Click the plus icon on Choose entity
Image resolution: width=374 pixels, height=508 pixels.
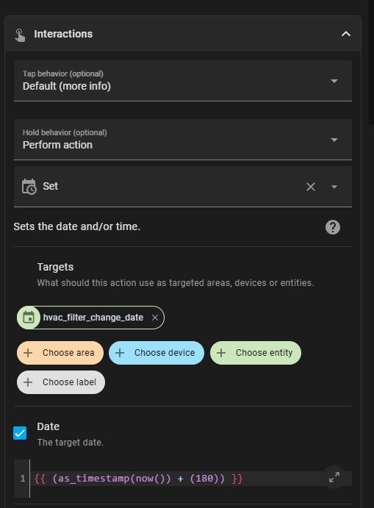tap(221, 353)
